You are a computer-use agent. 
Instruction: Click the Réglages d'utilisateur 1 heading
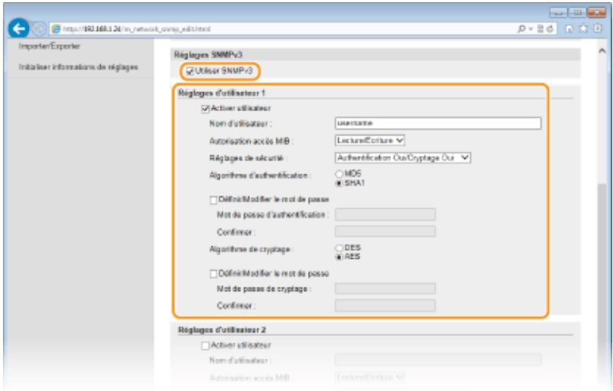point(222,93)
